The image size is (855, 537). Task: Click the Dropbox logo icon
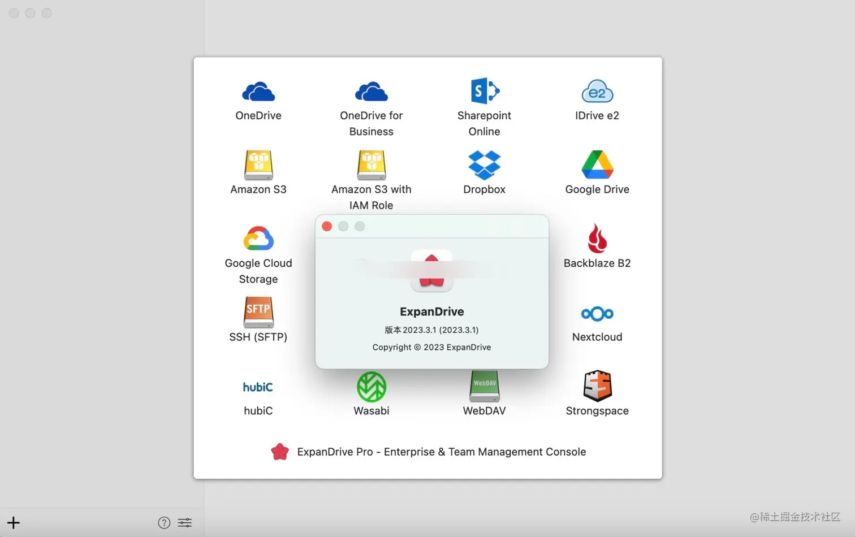(485, 165)
